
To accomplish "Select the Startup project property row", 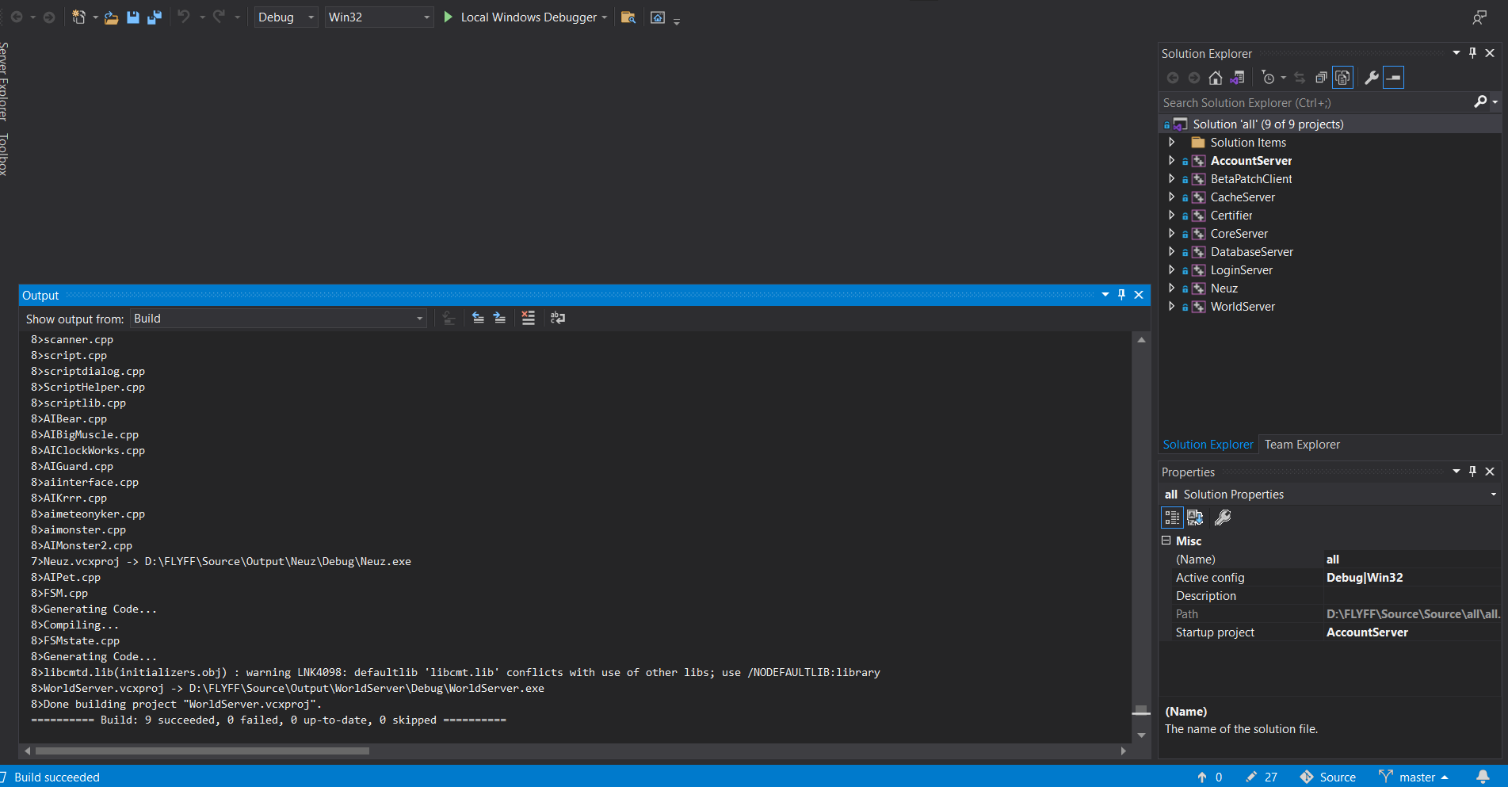I will click(x=1330, y=632).
